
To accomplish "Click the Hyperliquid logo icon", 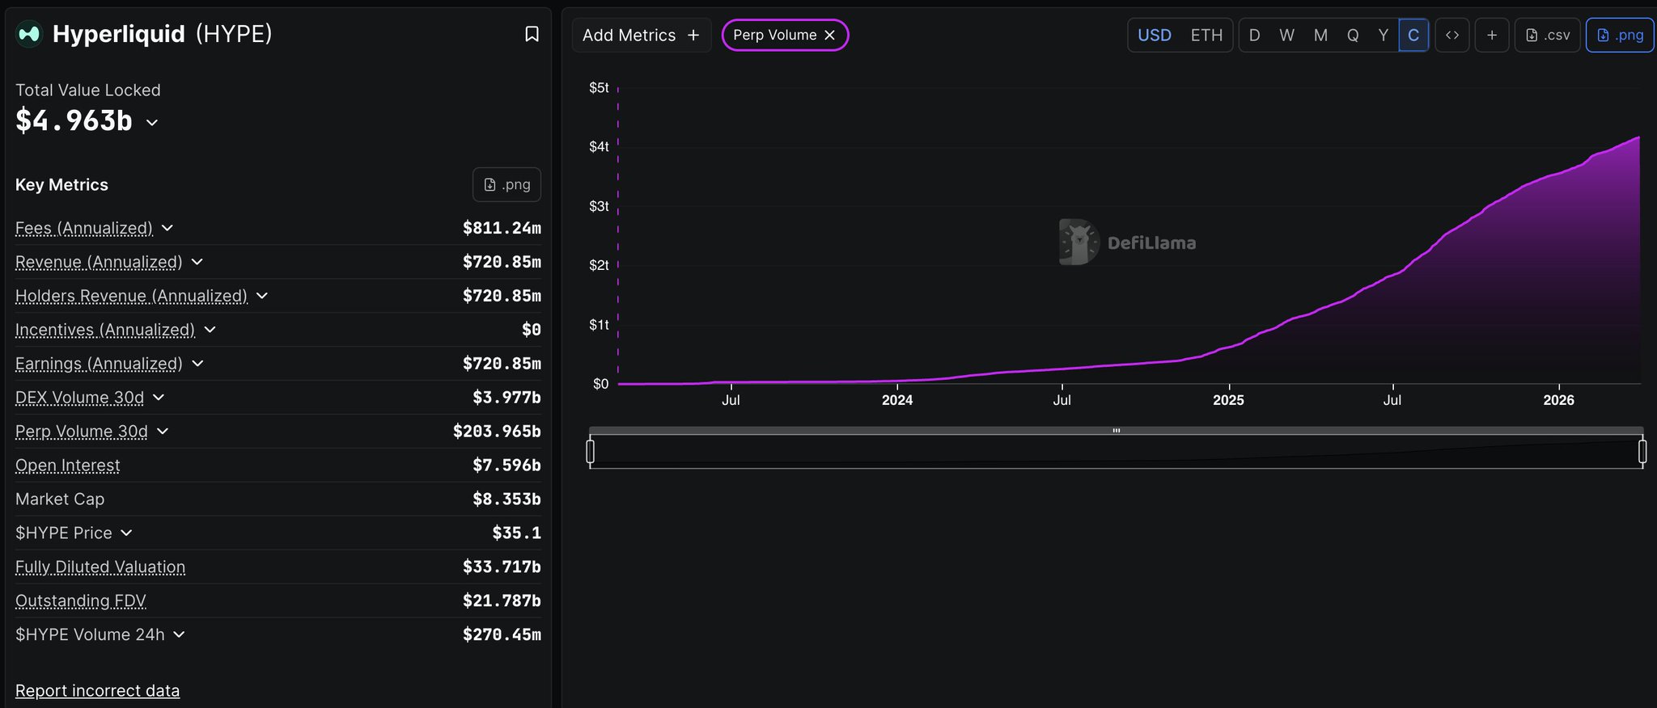I will [29, 34].
